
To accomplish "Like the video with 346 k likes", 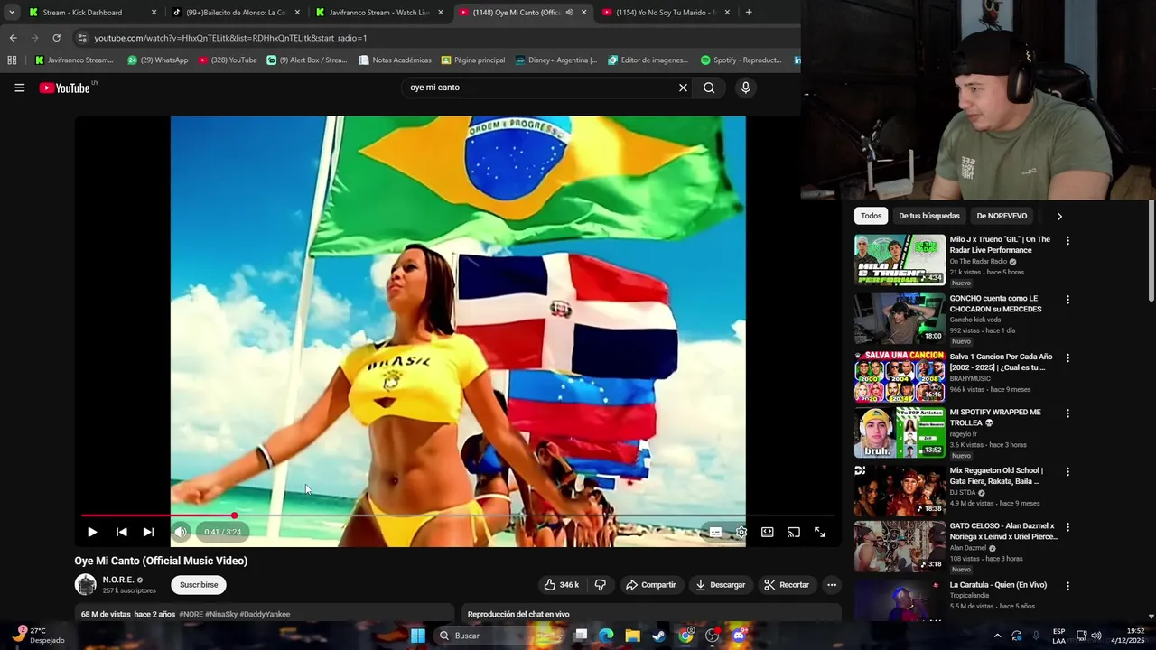I will pos(562,585).
